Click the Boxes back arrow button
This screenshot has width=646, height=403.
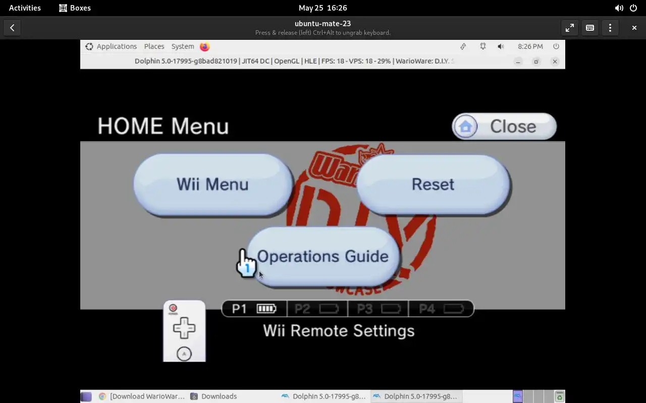(x=12, y=28)
